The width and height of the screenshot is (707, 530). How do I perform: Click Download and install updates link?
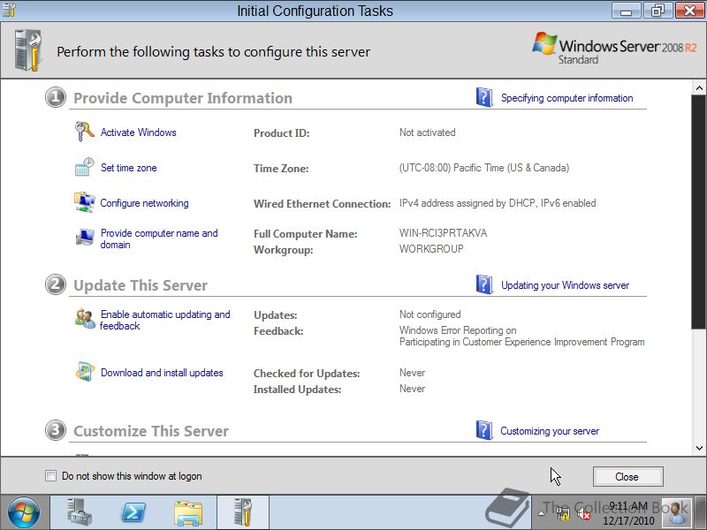162,373
